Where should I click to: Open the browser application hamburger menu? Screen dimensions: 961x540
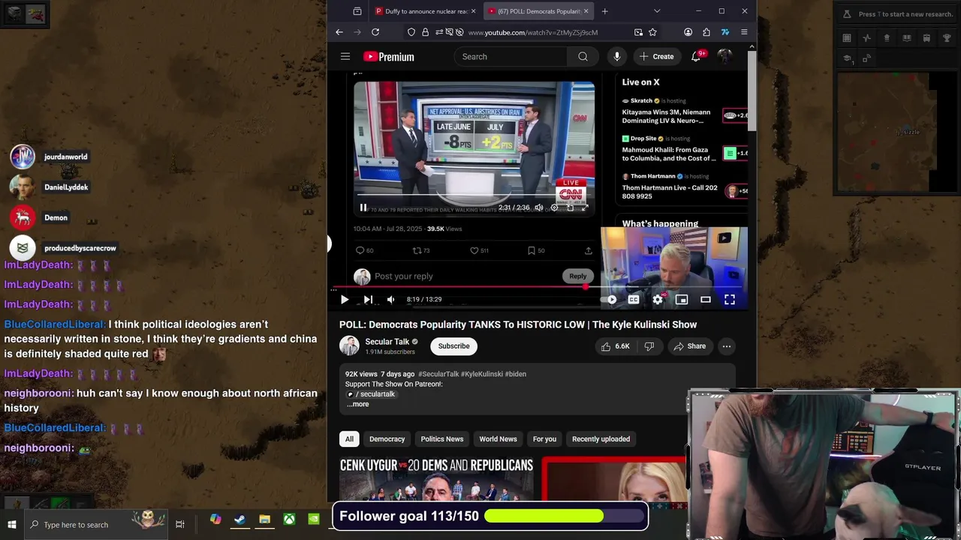744,32
